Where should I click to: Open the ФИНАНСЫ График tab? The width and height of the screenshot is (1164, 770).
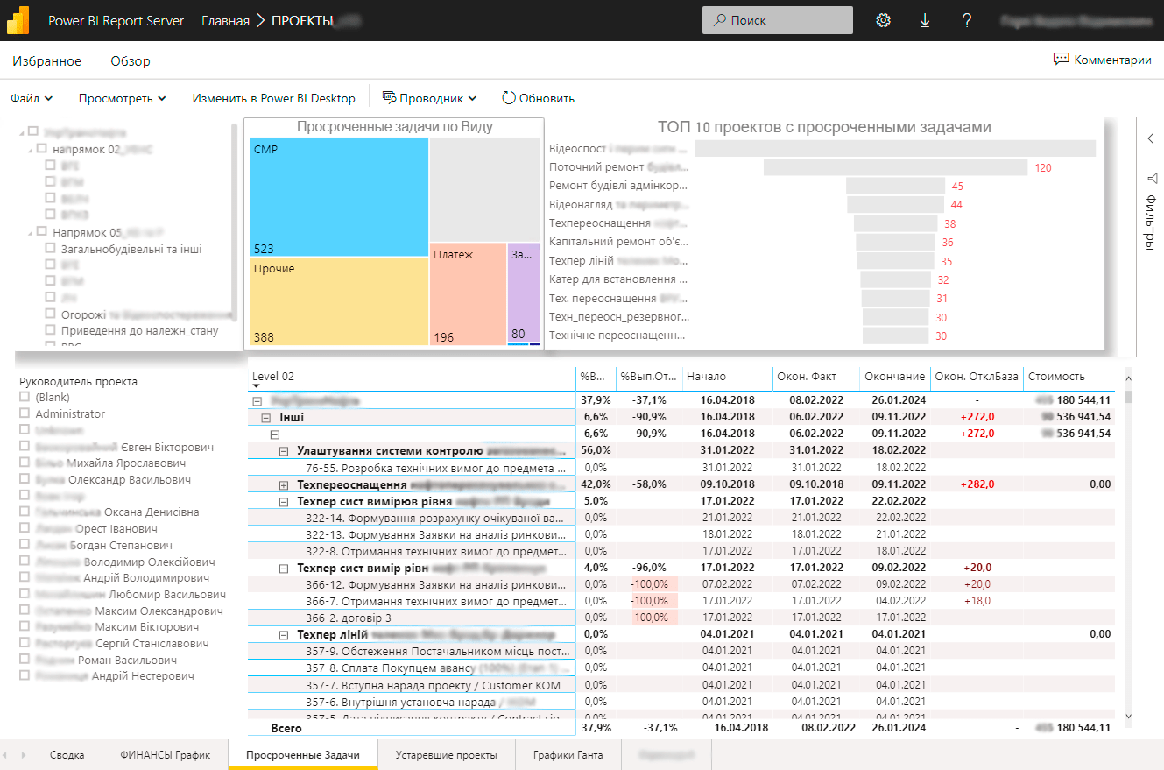166,754
